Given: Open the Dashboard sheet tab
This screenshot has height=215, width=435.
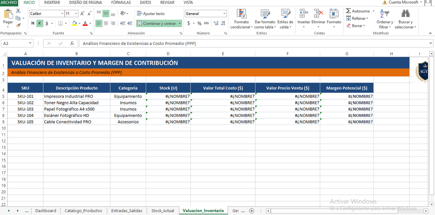Looking at the screenshot, I should tap(46, 211).
